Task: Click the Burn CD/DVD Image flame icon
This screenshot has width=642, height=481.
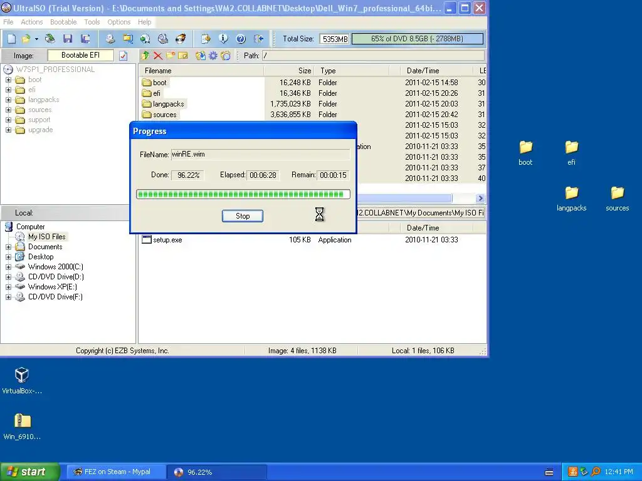Action: coord(181,39)
